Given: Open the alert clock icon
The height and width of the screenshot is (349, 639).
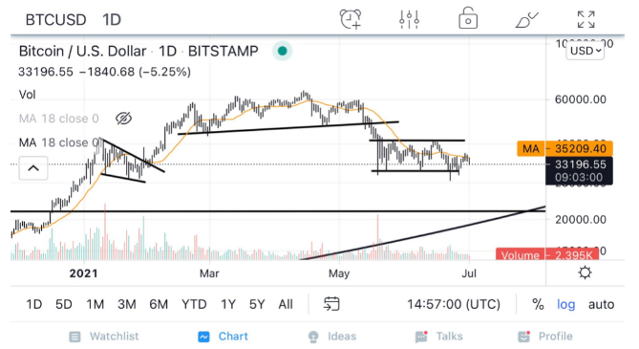Looking at the screenshot, I should click(x=351, y=19).
